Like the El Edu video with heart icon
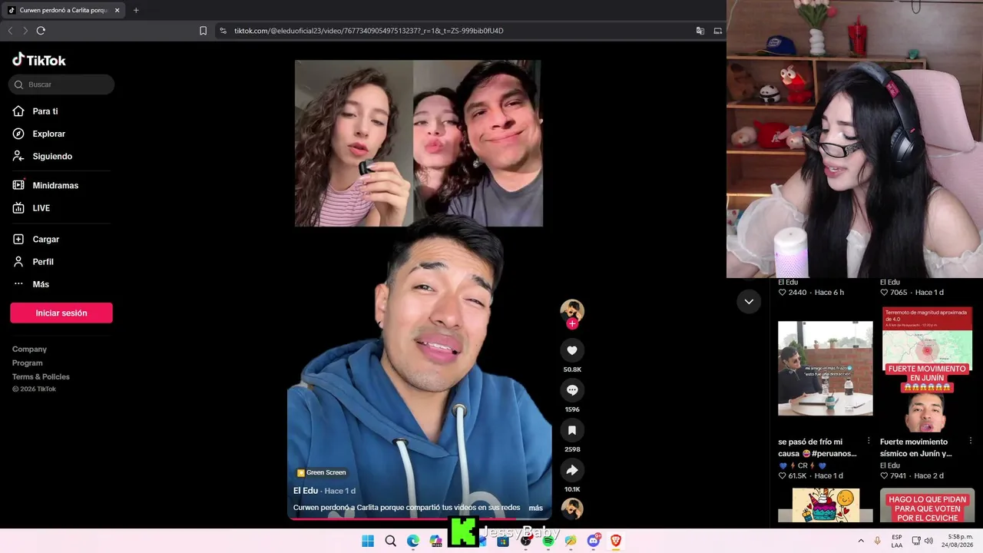Screen dimensions: 983x553 coord(572,350)
